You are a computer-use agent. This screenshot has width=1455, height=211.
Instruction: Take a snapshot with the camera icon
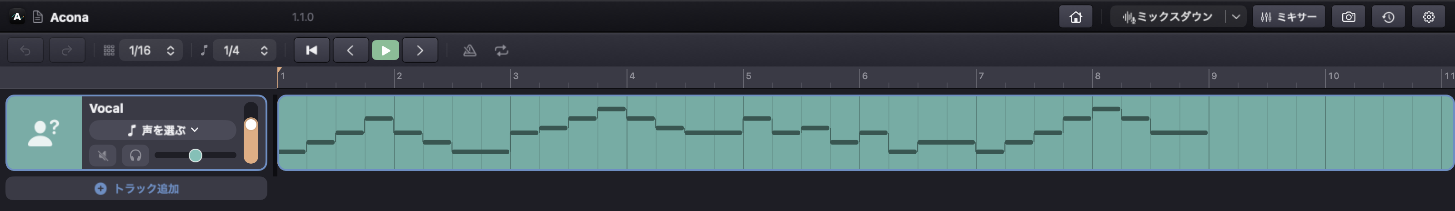(1348, 17)
